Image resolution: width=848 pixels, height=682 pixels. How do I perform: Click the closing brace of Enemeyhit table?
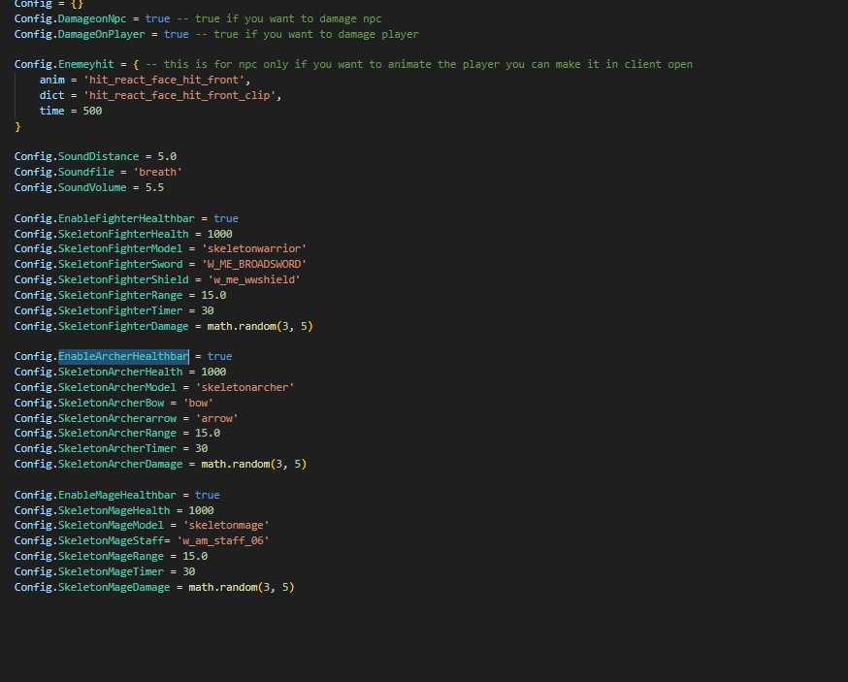coord(17,126)
